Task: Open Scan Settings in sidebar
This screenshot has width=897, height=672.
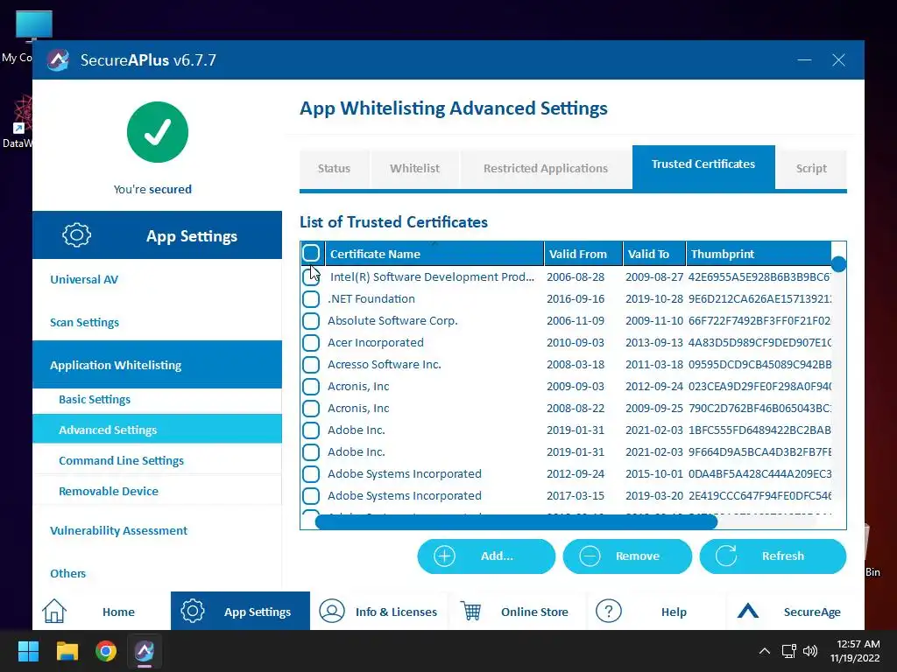Action: coord(85,322)
